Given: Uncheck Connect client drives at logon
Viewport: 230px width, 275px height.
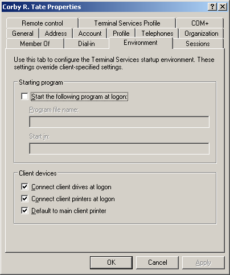Looking at the screenshot, I should pos(24,186).
